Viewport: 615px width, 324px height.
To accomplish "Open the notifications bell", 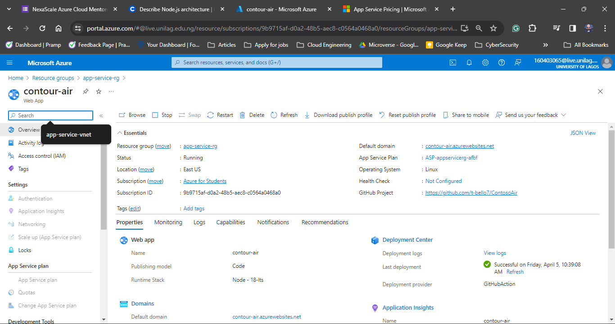I will tap(469, 63).
